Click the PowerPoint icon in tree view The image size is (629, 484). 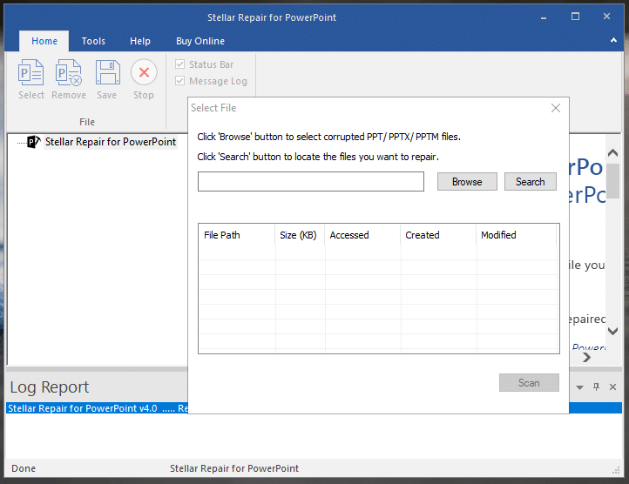34,142
